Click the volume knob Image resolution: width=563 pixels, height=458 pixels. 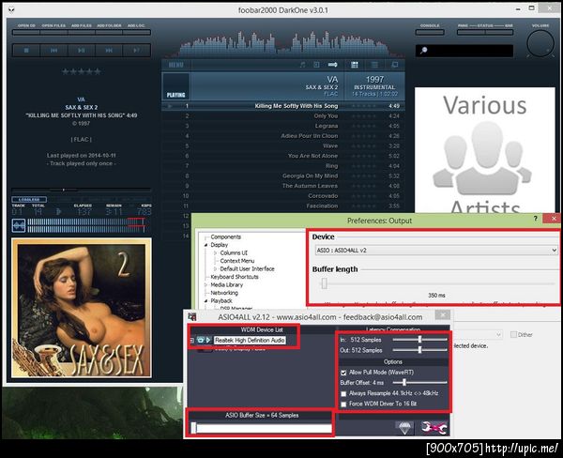[540, 44]
